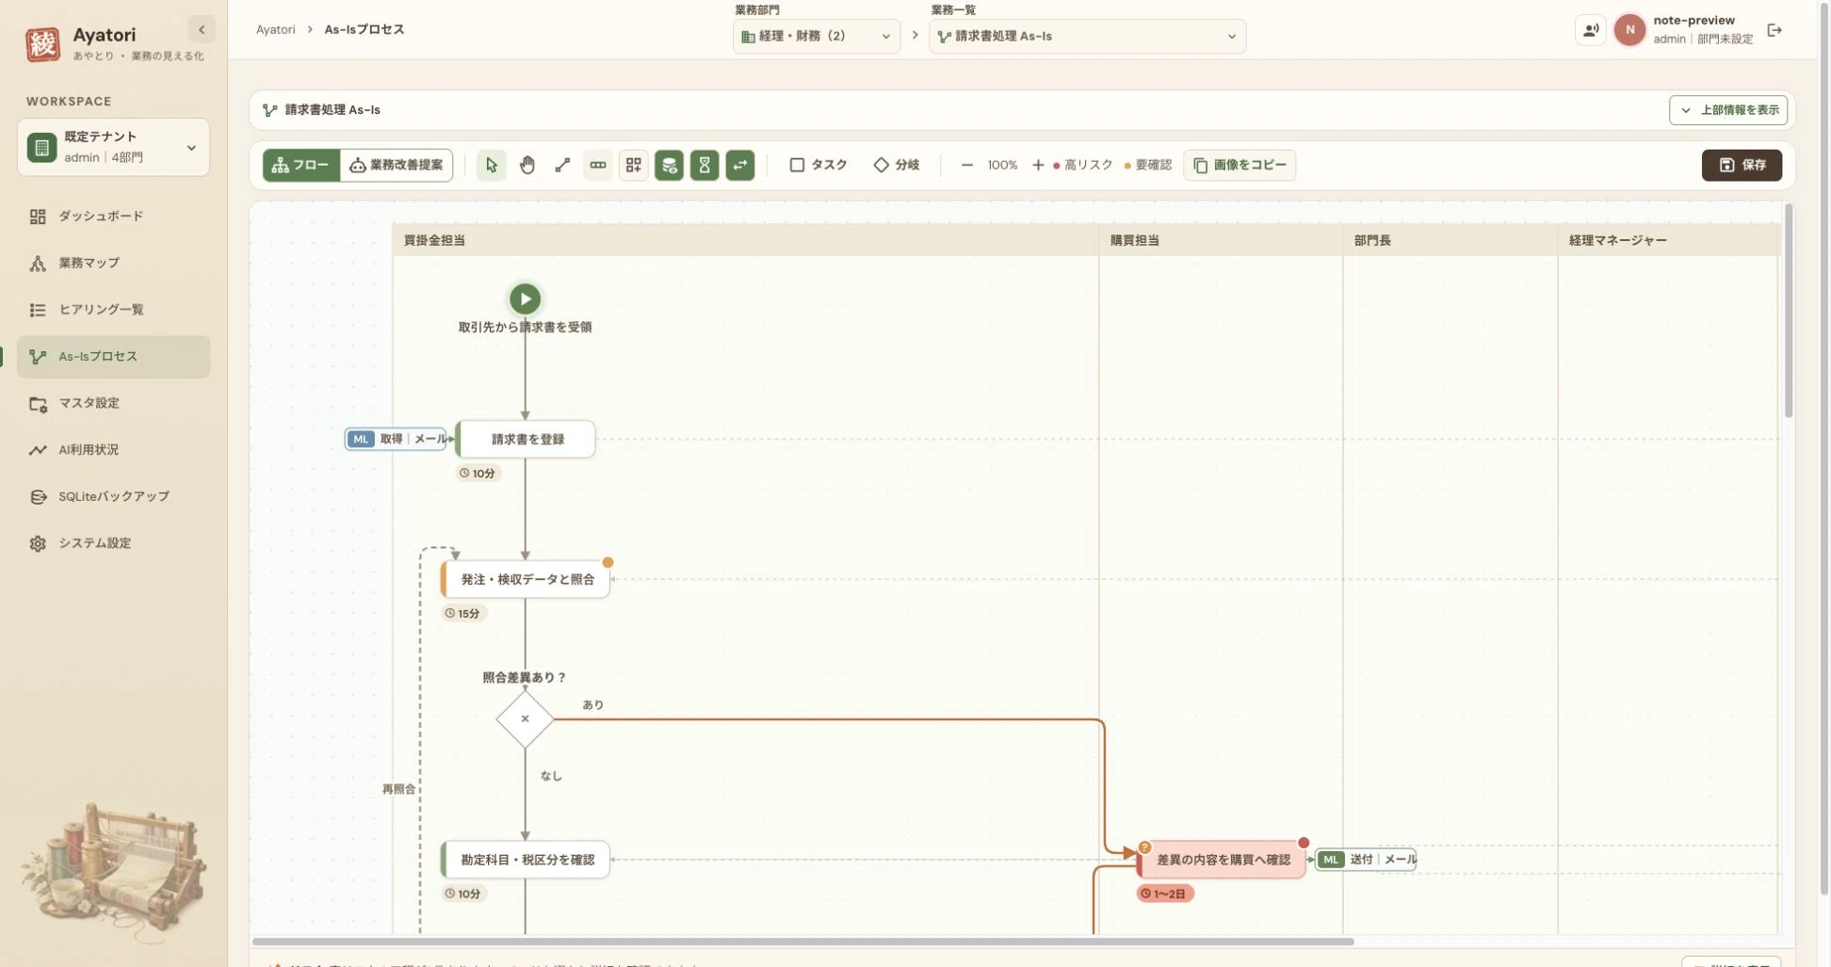Click the ML 送付 メール tag
This screenshot has height=967, width=1831.
point(1366,860)
